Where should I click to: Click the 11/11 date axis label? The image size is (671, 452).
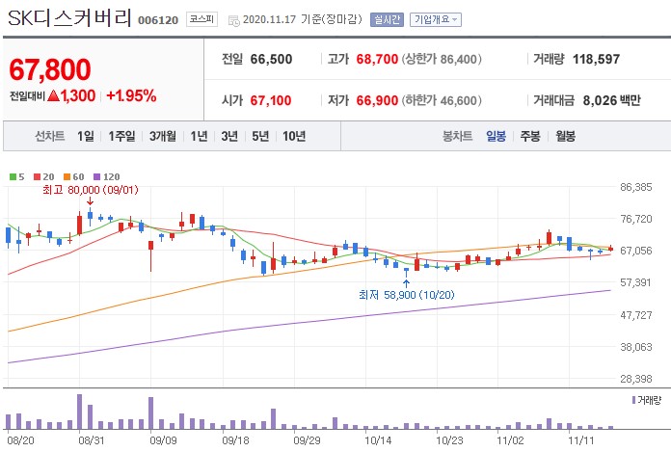(x=581, y=440)
